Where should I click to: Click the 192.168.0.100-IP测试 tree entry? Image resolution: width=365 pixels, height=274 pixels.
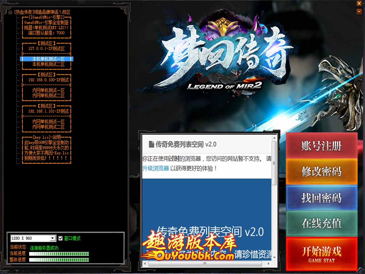point(48,80)
